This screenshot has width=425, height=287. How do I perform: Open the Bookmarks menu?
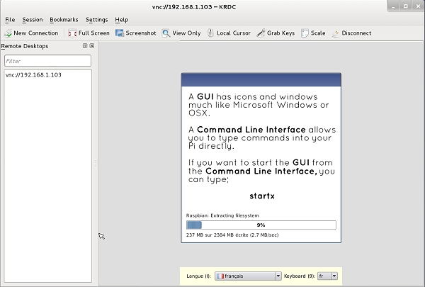click(64, 20)
